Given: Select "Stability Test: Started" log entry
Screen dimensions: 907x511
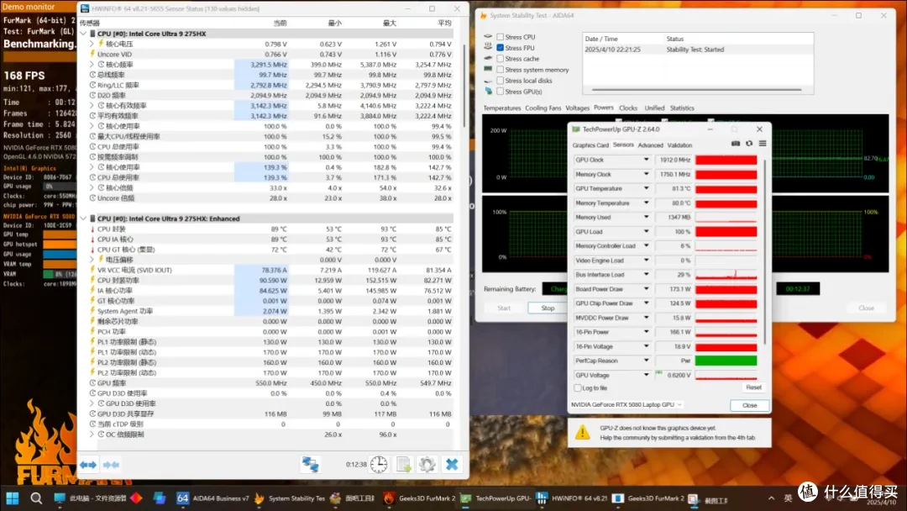Looking at the screenshot, I should pyautogui.click(x=695, y=50).
